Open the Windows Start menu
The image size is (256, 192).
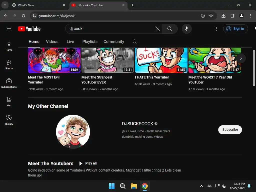click(x=112, y=186)
